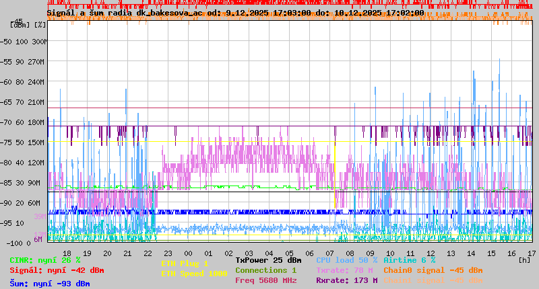
Task: Click the Airtime legend entry
Action: (409, 260)
